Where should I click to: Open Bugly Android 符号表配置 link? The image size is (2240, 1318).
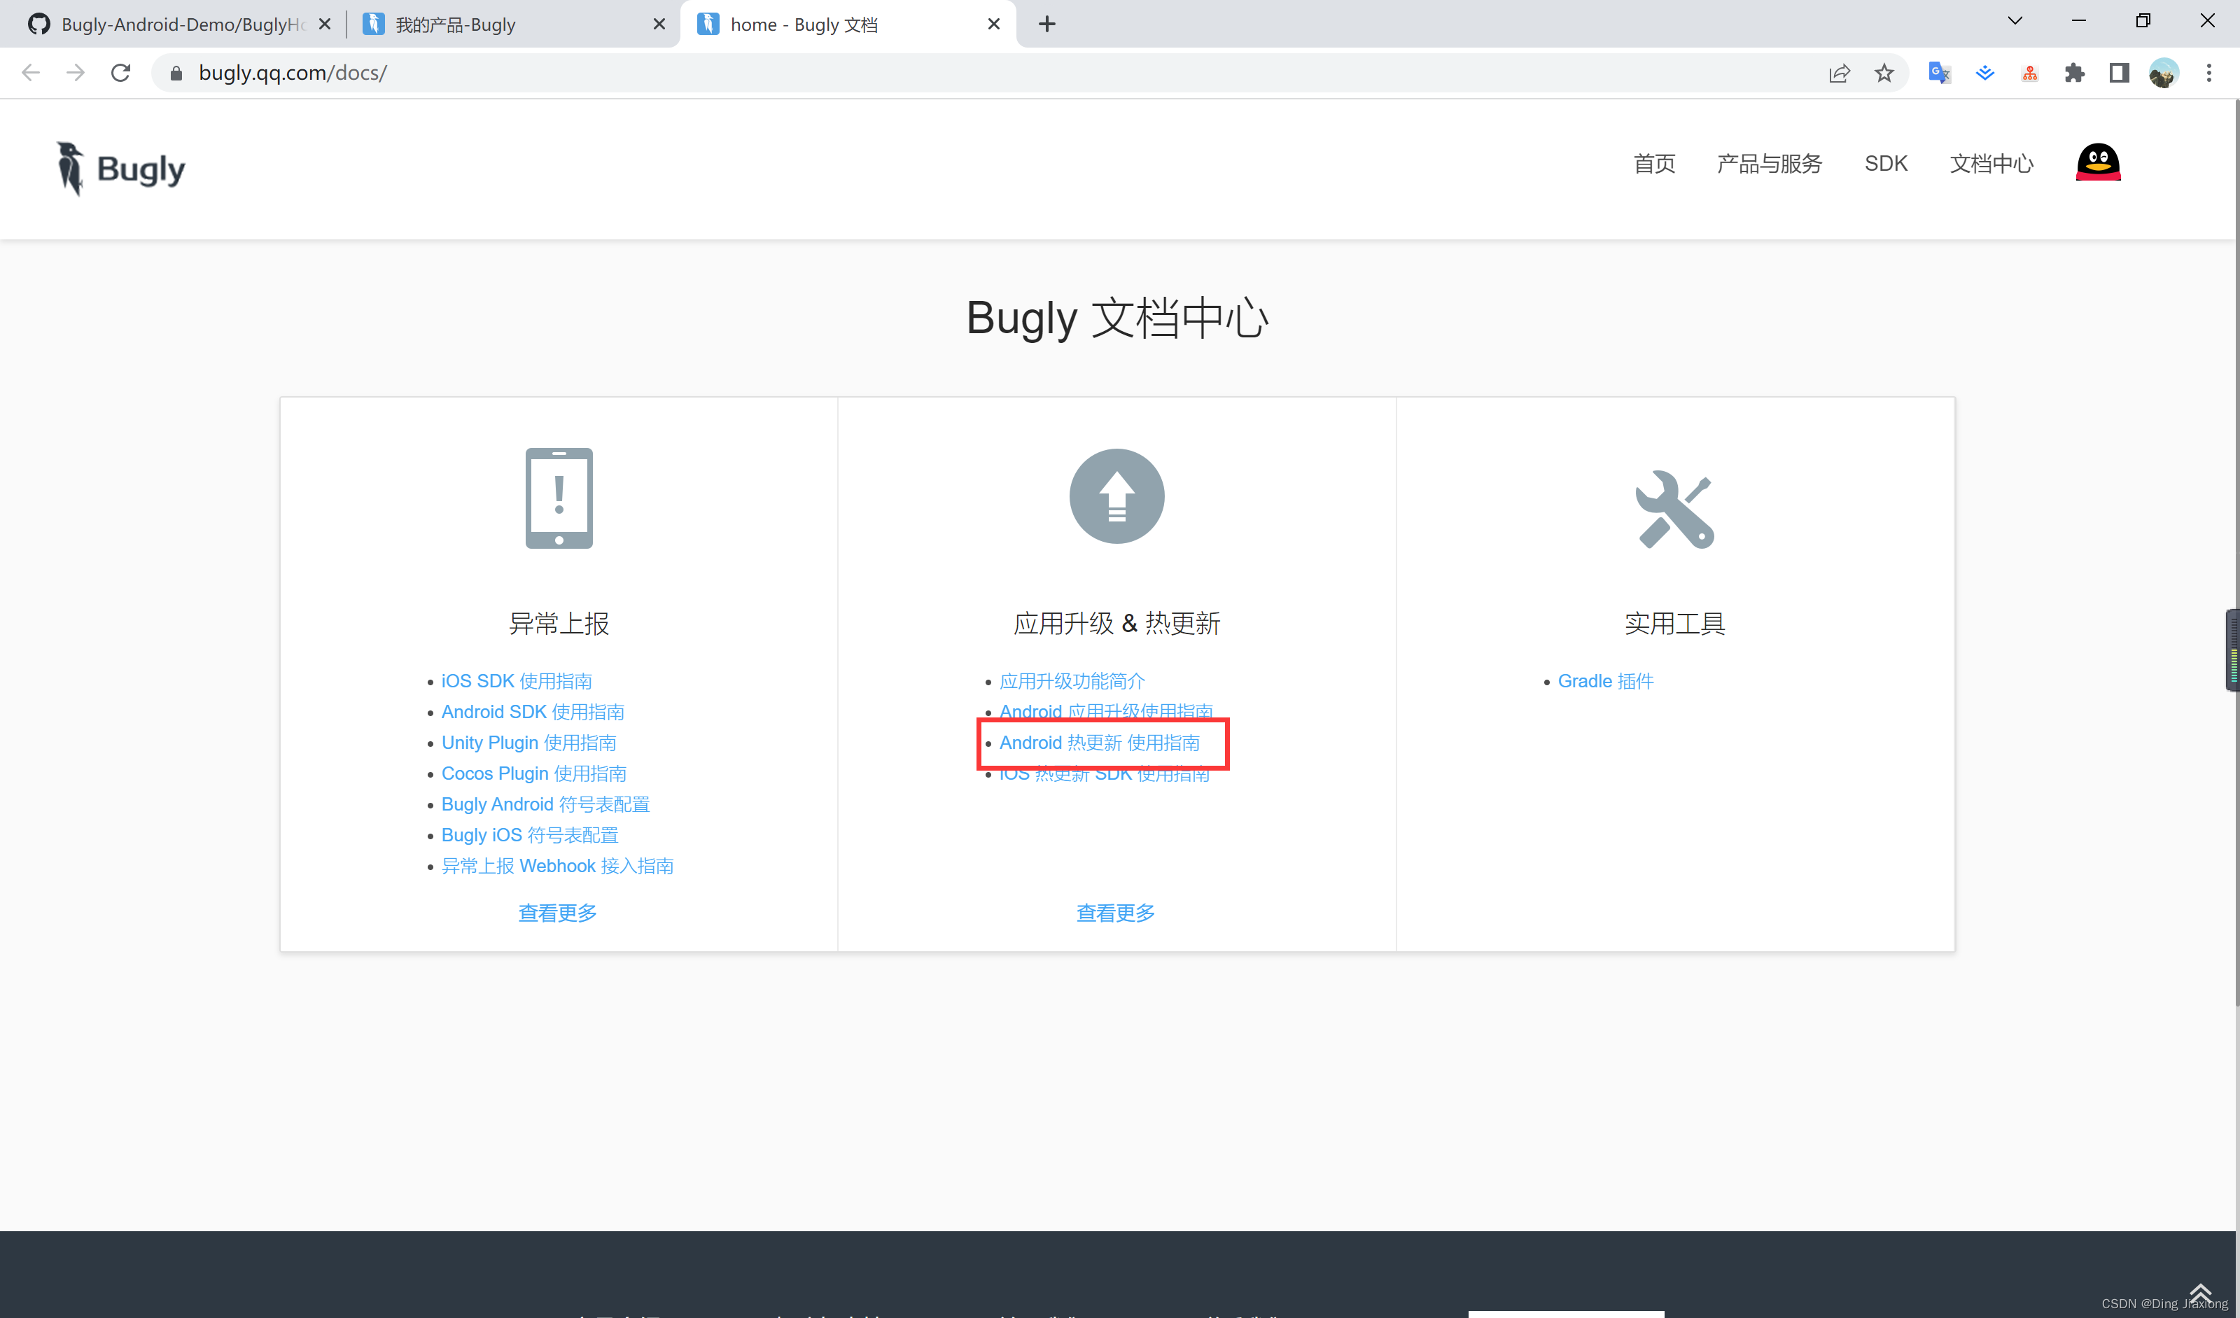[x=546, y=804]
